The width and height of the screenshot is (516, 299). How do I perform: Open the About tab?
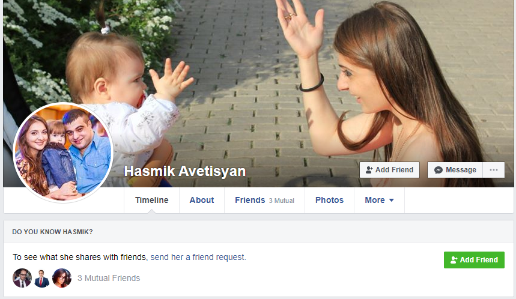pyautogui.click(x=202, y=200)
